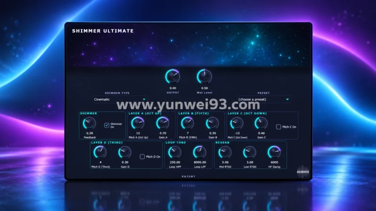376x211 pixels.
Task: Disable the Shimmer On checkbox
Action: (107, 125)
